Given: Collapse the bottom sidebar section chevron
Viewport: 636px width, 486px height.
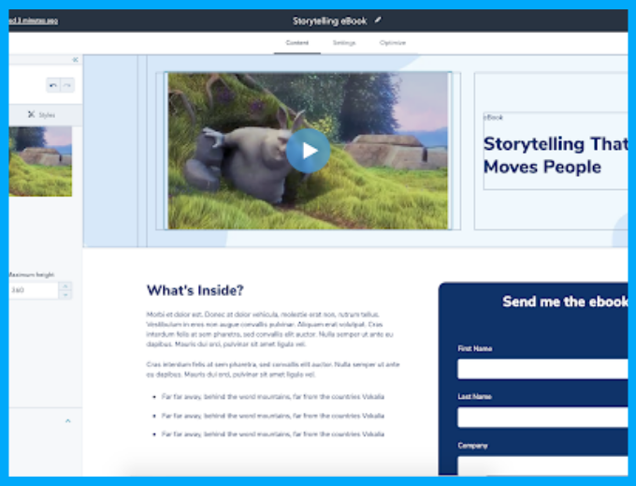Looking at the screenshot, I should pyautogui.click(x=67, y=421).
